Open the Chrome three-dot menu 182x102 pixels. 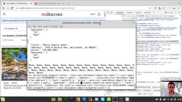point(179,8)
